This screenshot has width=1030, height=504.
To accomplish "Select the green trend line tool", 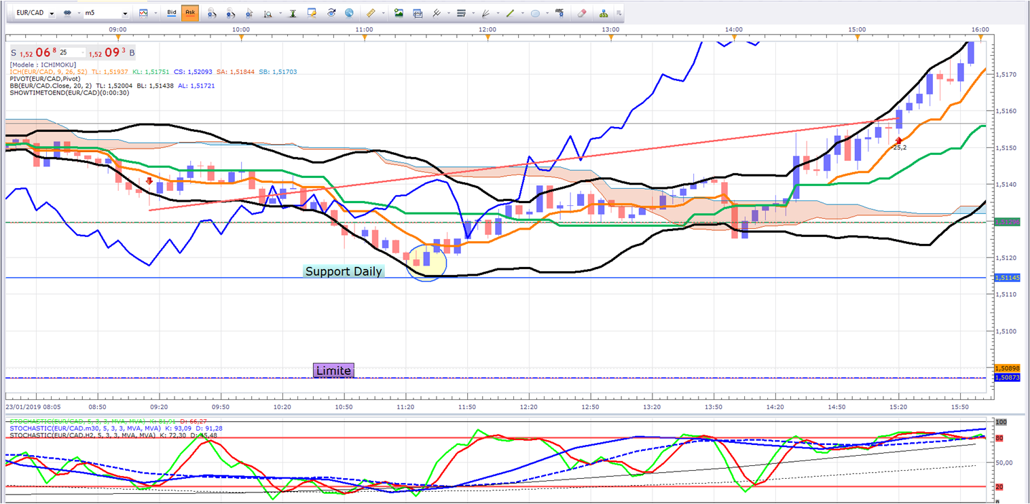I will coord(510,13).
